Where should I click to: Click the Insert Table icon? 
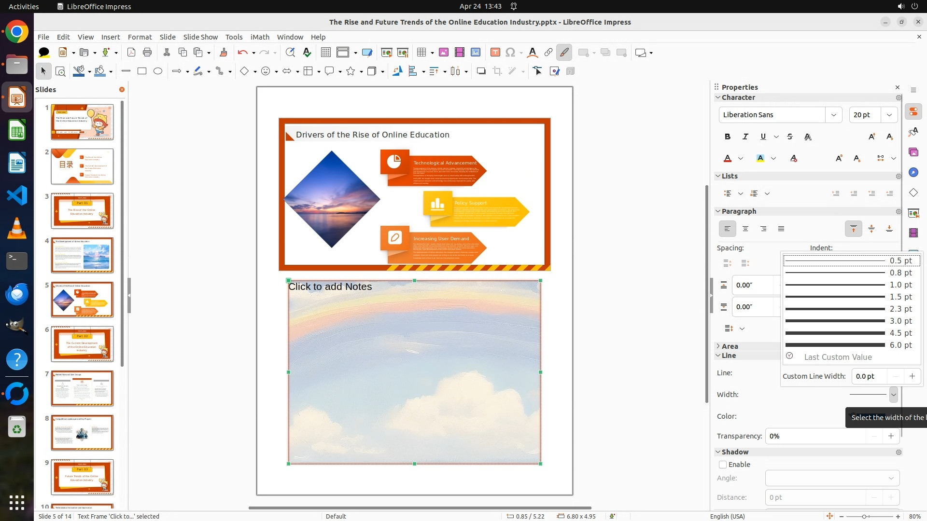pos(421,53)
